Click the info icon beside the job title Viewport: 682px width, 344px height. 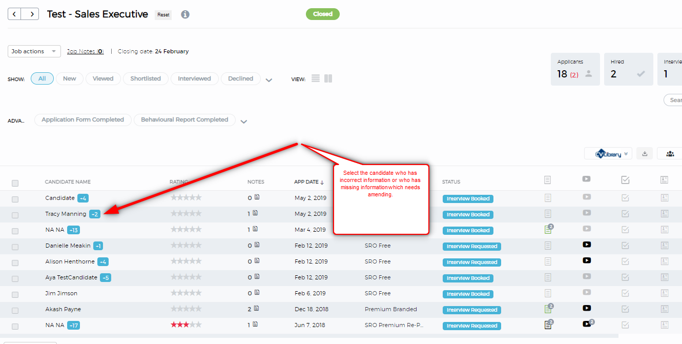[x=185, y=14]
